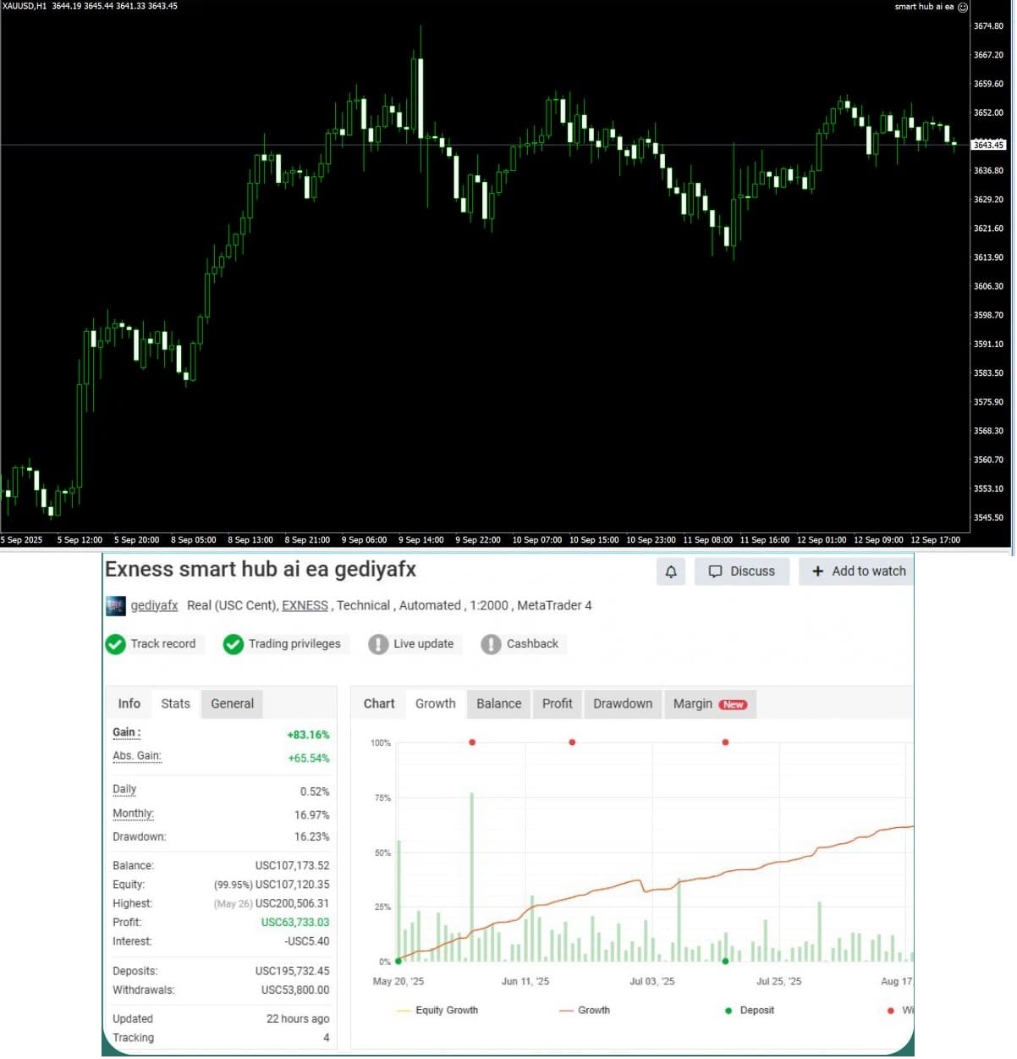Screen dimensions: 1017x1059
Task: Click the 0.52% daily value
Action: click(x=315, y=792)
